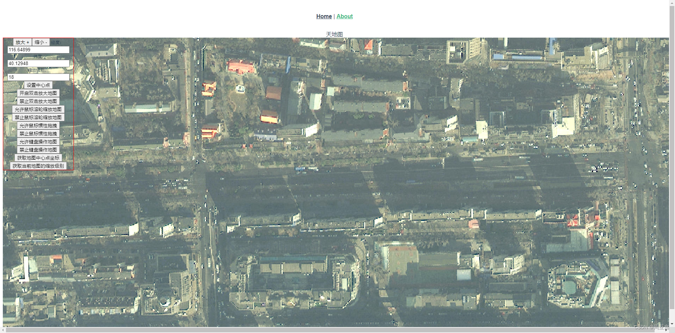Allow inertial dragging via 允许鼠标惯性拖拽
This screenshot has width=675, height=333.
(x=38, y=126)
